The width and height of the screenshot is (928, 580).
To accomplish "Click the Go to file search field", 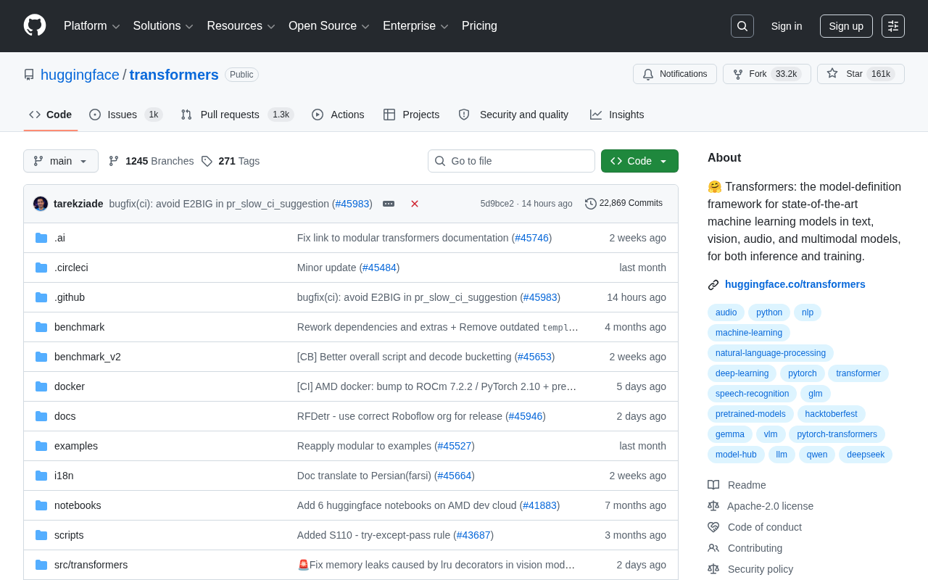I will click(x=511, y=161).
